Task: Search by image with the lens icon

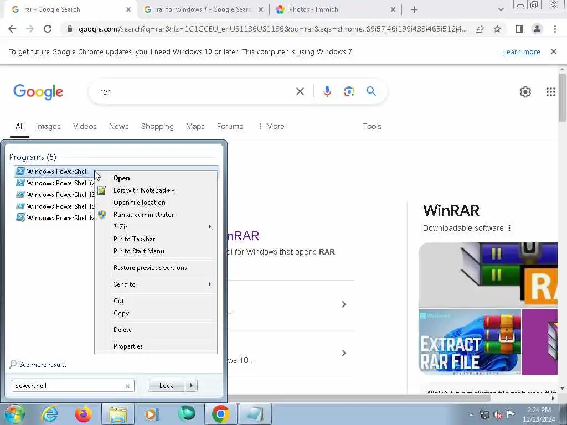Action: 349,91
